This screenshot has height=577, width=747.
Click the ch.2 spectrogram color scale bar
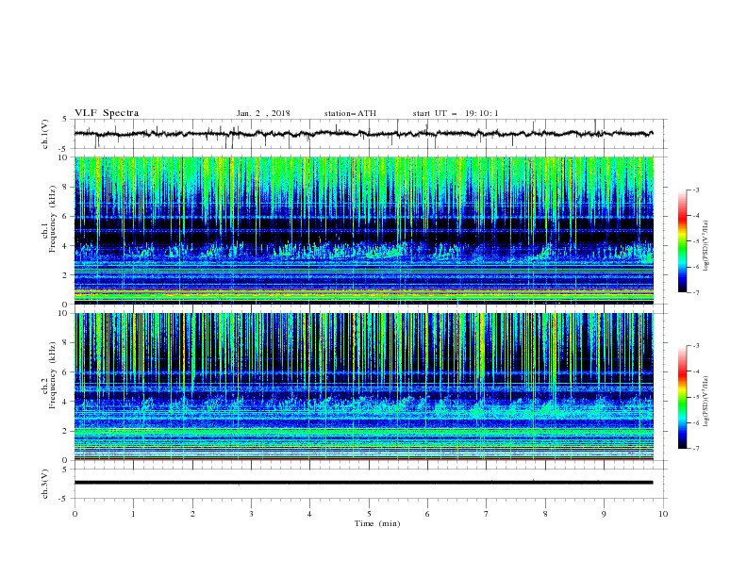pos(682,397)
